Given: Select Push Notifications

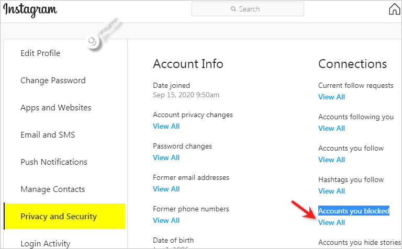Looking at the screenshot, I should (54, 162).
